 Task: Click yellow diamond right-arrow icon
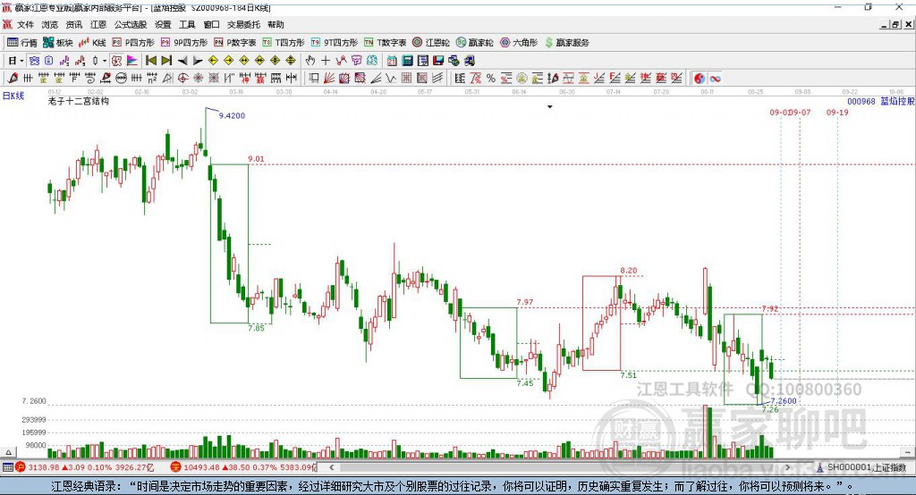coord(228,61)
